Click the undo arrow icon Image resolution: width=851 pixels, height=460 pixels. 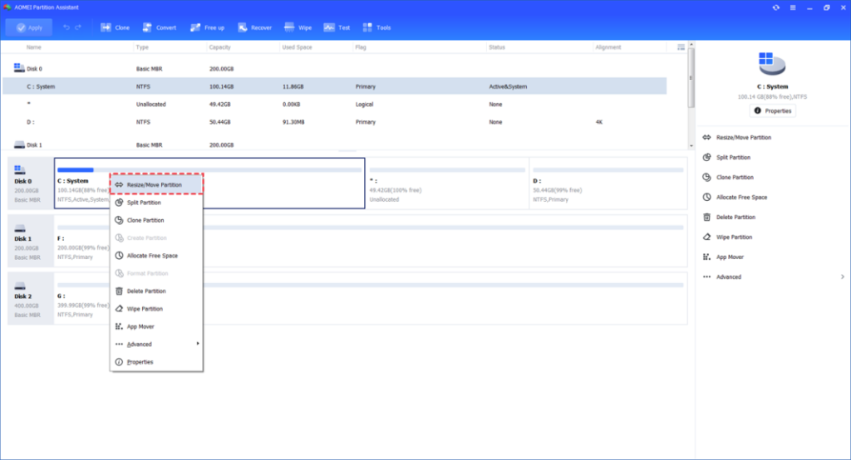66,27
